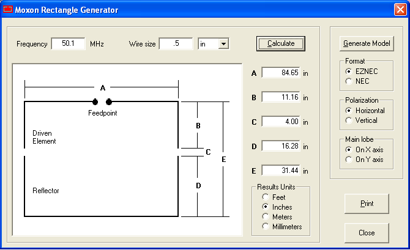Click the Generate Model button

pyautogui.click(x=367, y=43)
